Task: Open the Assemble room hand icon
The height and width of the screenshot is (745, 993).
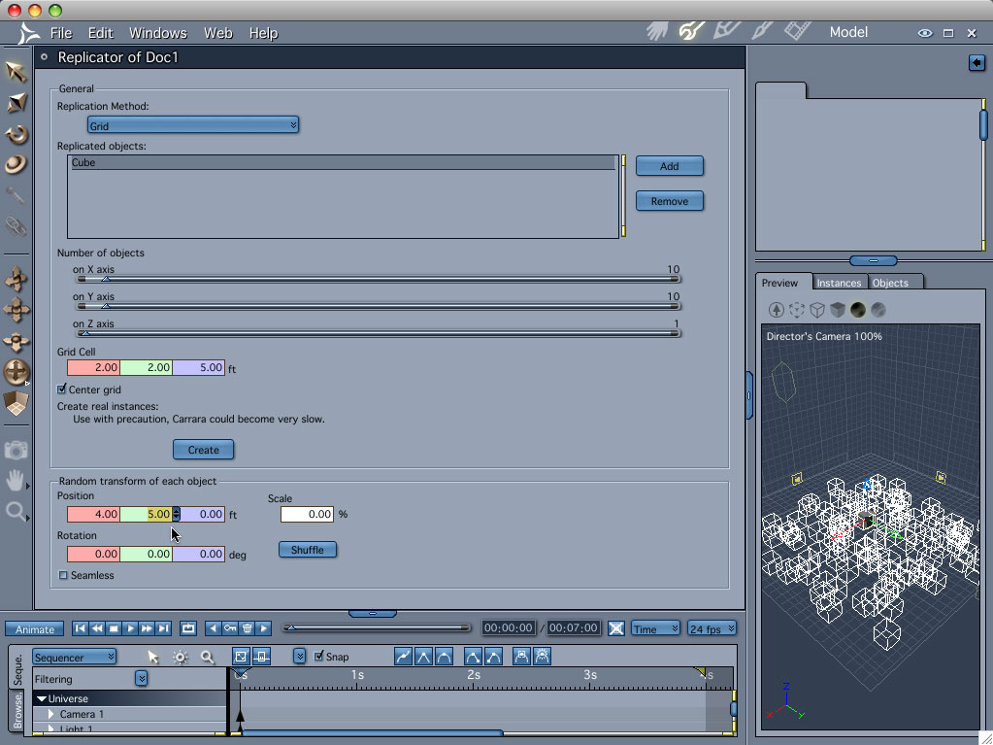Action: pyautogui.click(x=657, y=31)
